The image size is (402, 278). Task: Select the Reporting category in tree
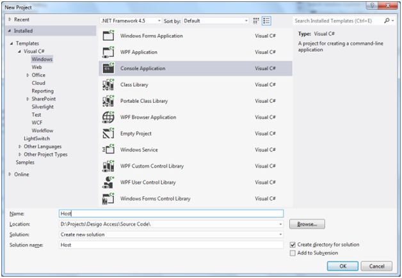click(x=42, y=91)
